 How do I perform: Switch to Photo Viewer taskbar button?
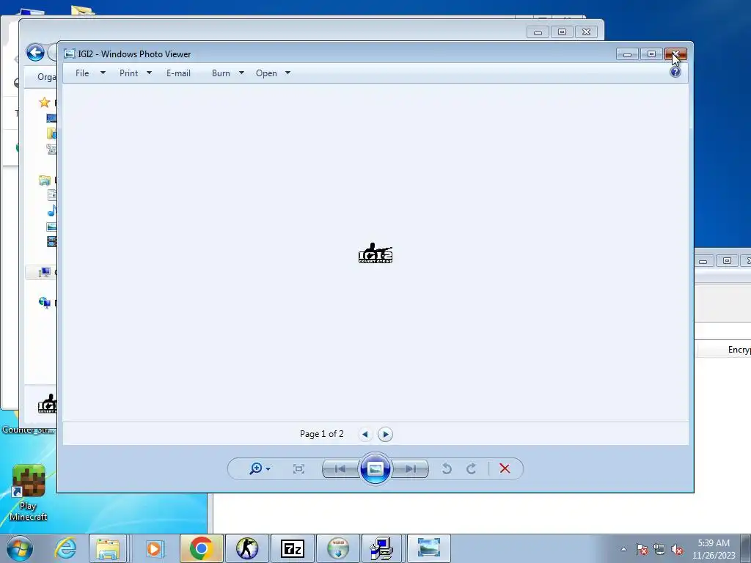(x=428, y=548)
